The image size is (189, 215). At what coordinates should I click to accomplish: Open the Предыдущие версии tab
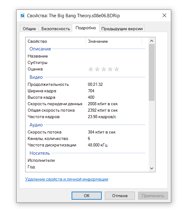[122, 29]
